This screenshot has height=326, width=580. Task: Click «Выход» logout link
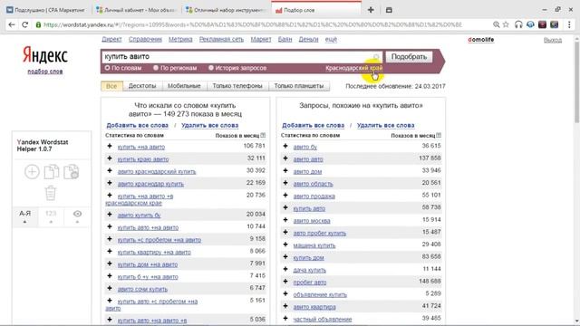(x=553, y=40)
